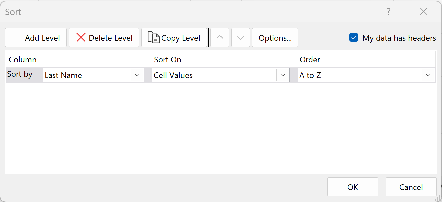This screenshot has height=202, width=442.
Task: Open the Options... button
Action: (x=275, y=38)
